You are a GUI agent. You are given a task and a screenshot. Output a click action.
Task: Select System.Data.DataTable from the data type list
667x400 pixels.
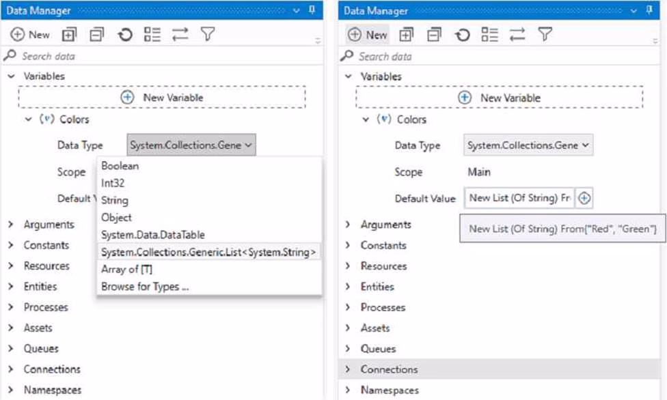click(x=152, y=235)
